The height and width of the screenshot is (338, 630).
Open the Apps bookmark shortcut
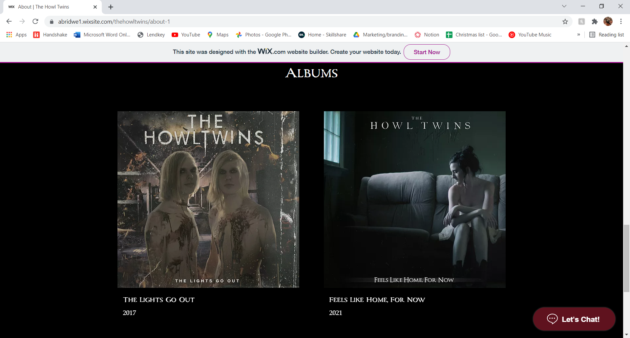point(16,35)
